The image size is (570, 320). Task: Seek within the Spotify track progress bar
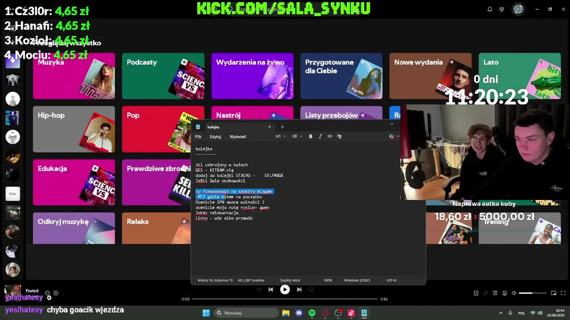pos(285,299)
